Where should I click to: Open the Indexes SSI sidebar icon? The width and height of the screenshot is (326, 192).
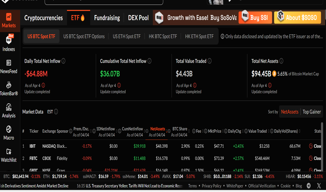click(x=9, y=39)
